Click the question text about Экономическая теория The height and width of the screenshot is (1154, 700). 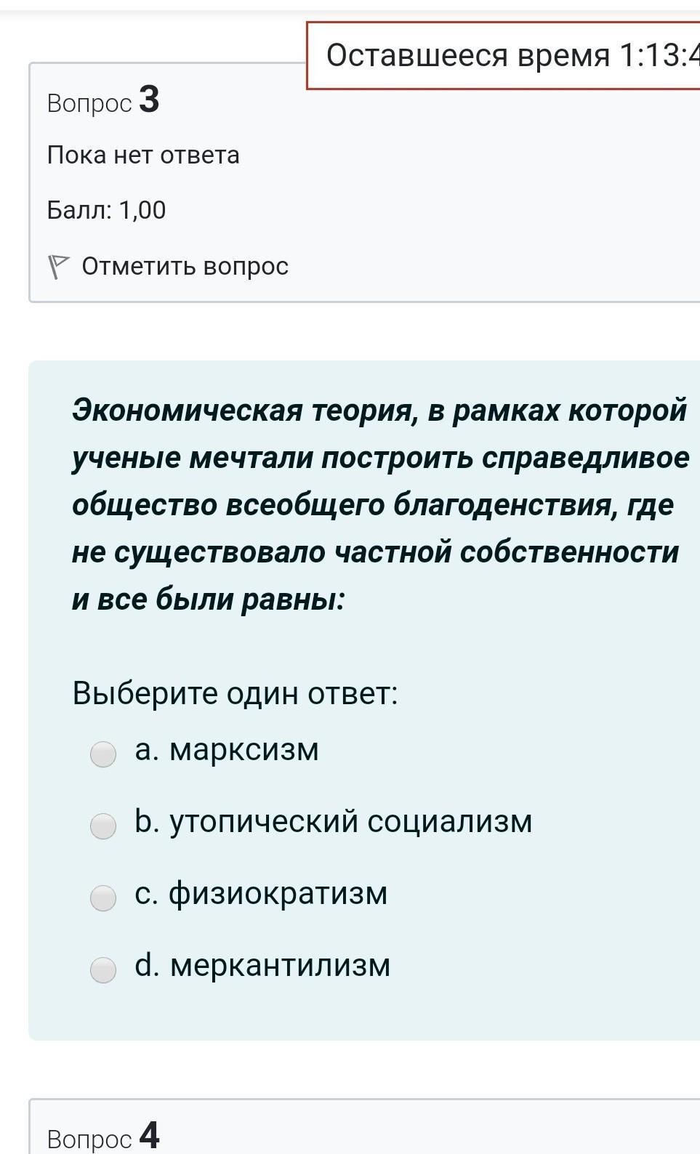pos(379,504)
